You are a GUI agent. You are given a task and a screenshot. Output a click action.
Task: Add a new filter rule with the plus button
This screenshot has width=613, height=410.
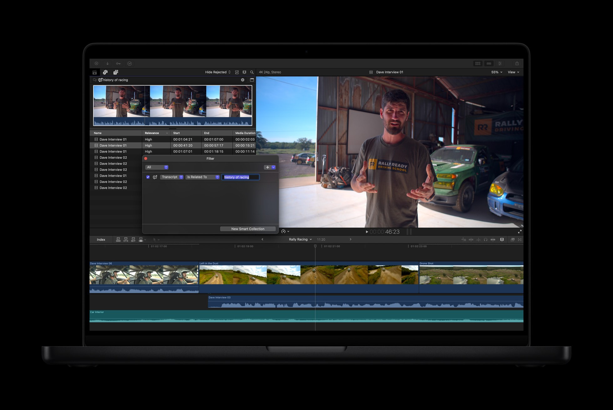point(267,167)
